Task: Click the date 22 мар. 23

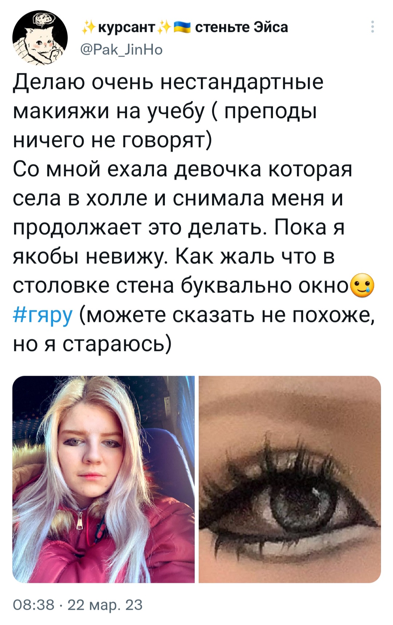Action: [x=105, y=605]
